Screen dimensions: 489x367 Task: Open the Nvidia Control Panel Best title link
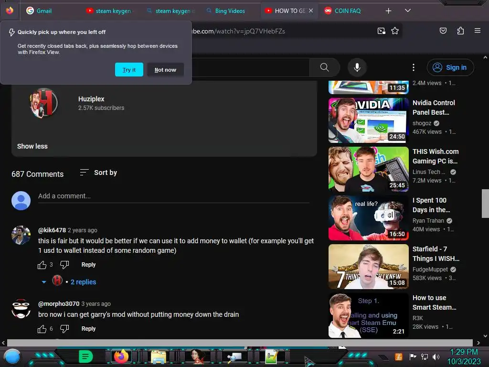[x=434, y=108]
